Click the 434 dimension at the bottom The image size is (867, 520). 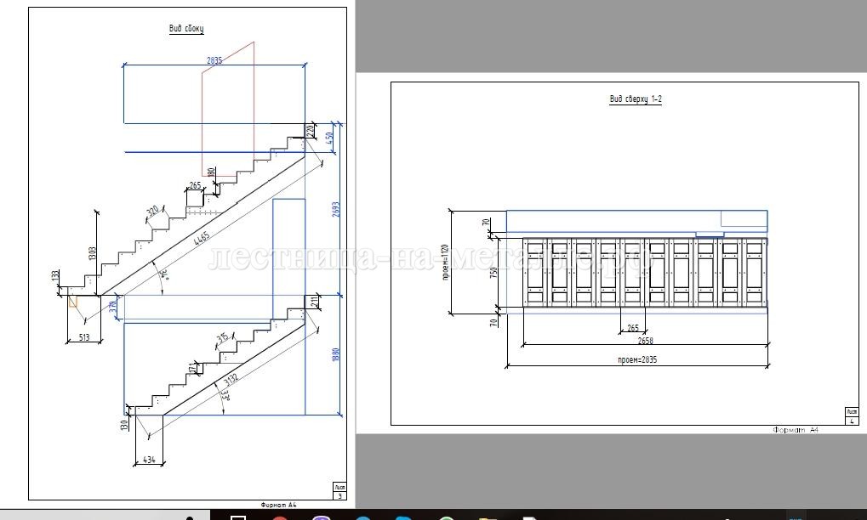149,460
